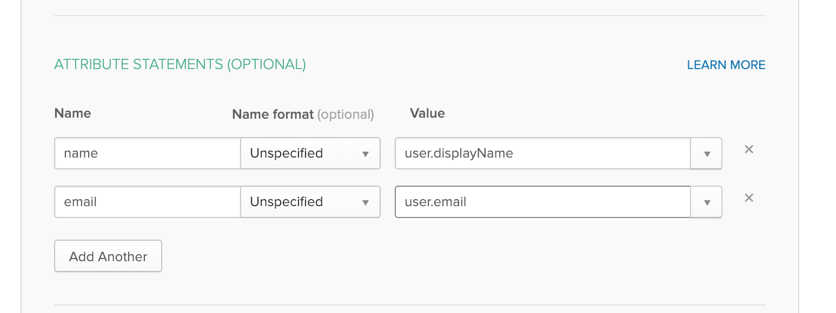Expand Name format dropdown for name attribute
Image resolution: width=836 pixels, height=313 pixels.
pyautogui.click(x=310, y=153)
